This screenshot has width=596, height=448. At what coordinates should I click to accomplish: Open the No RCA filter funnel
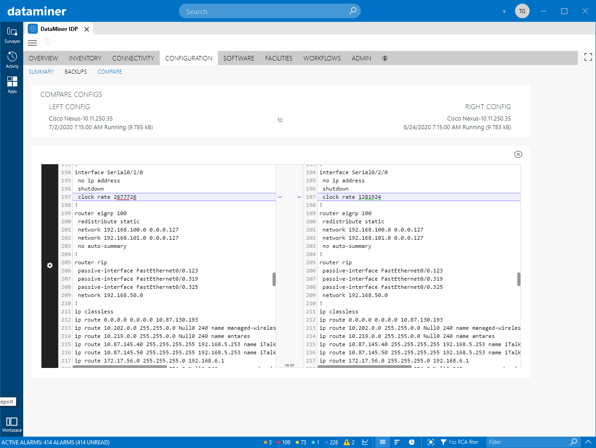point(460,442)
